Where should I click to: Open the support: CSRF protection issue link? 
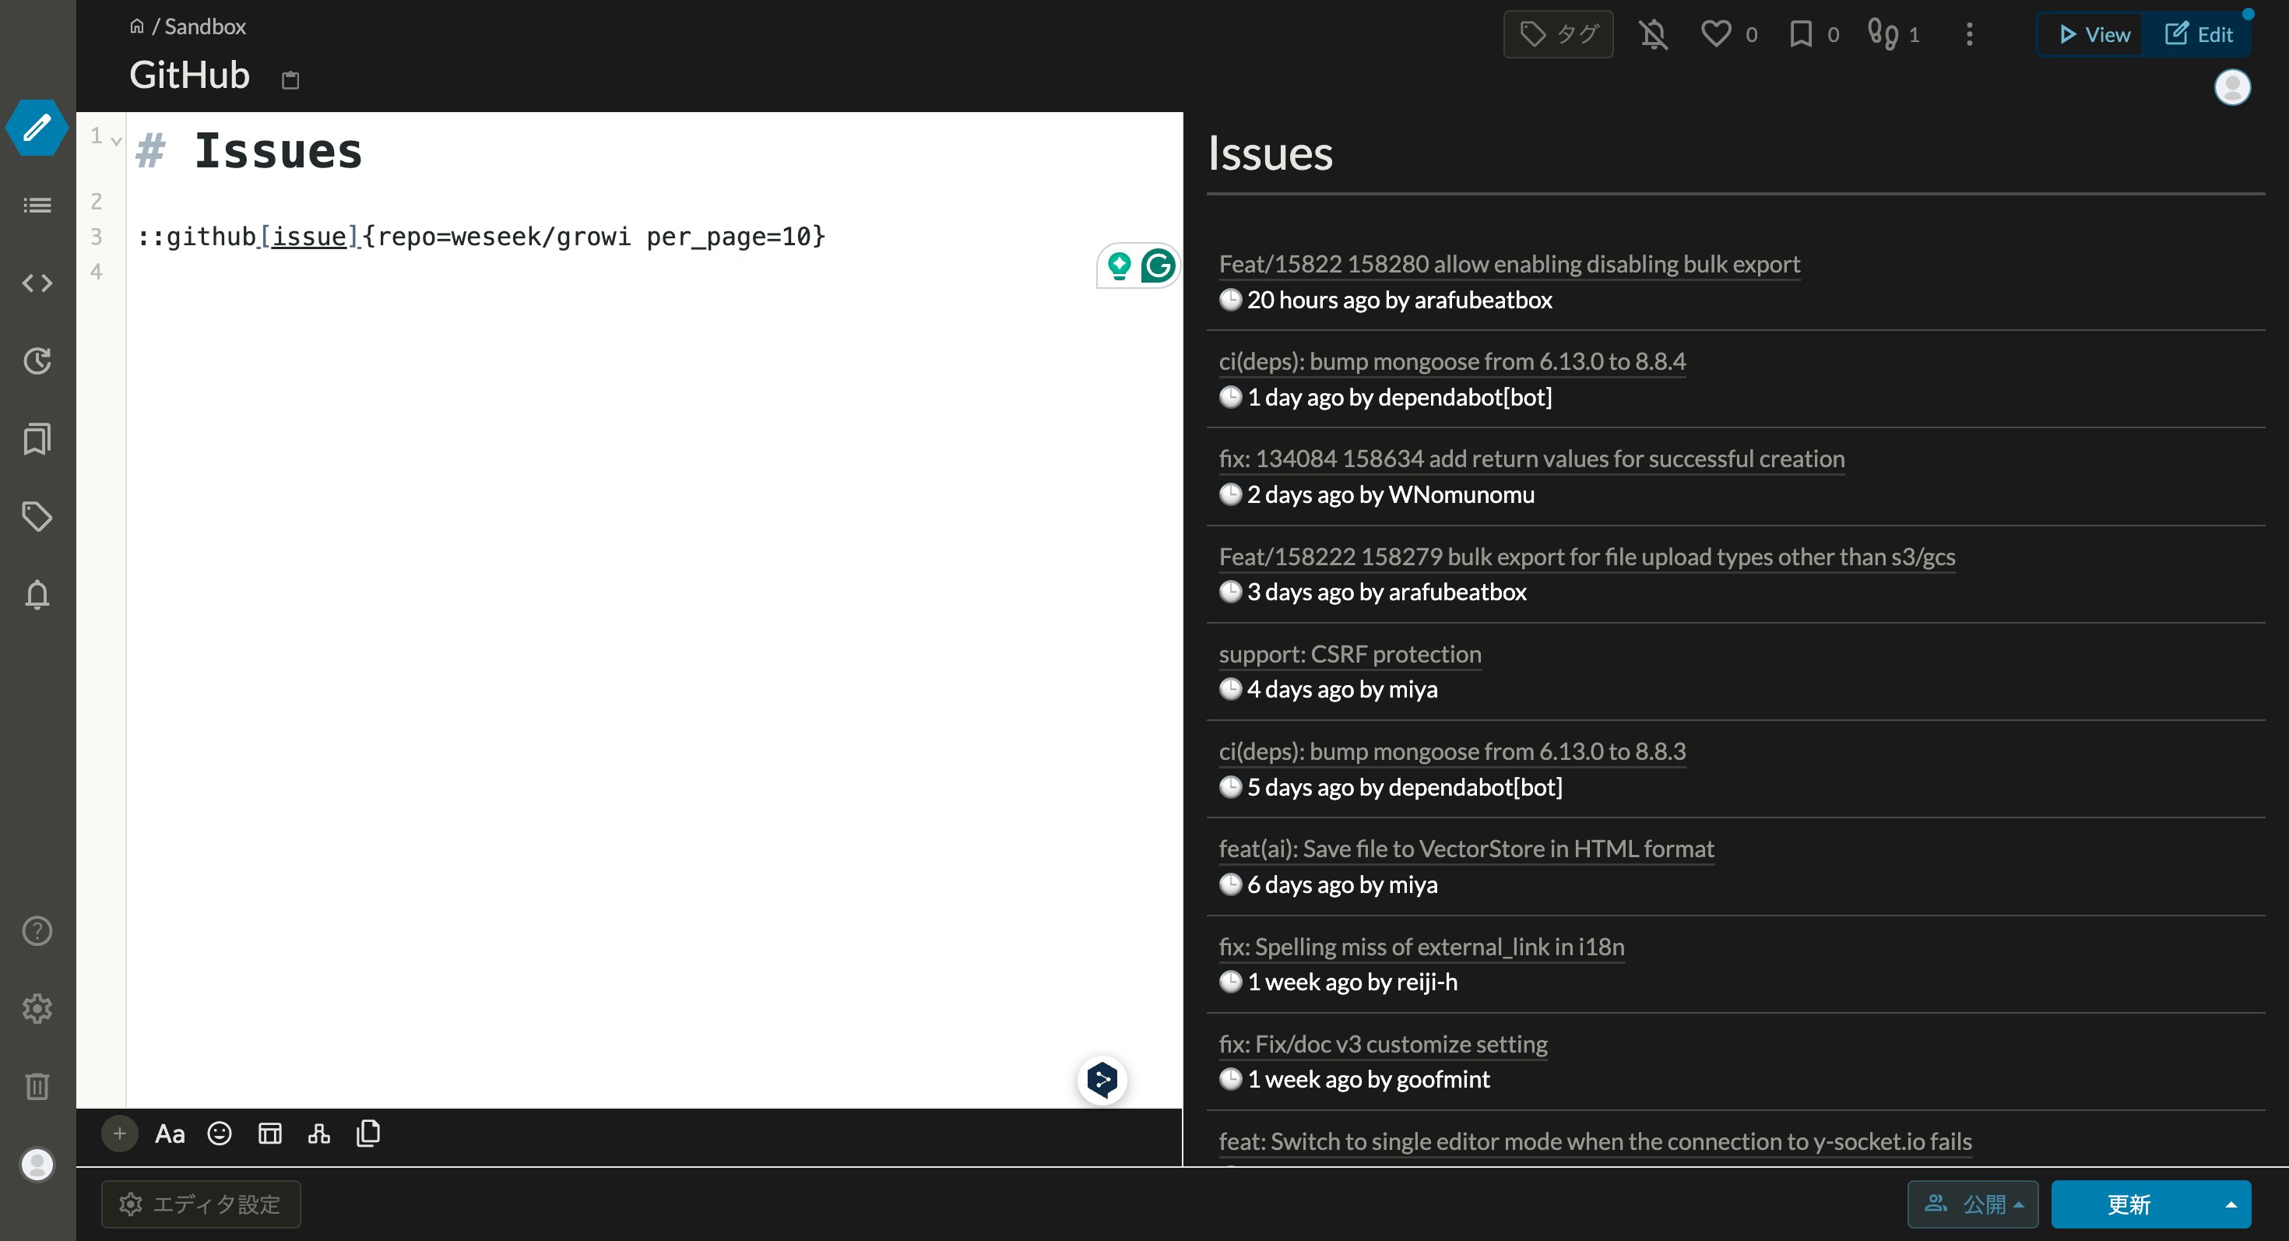click(1350, 654)
